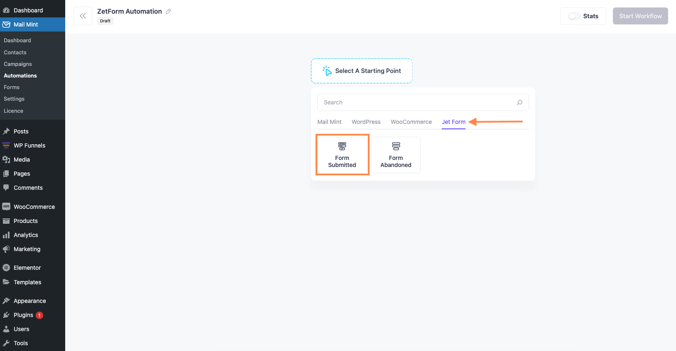Open Automations in Mail Mint menu
Image resolution: width=676 pixels, height=351 pixels.
tap(20, 75)
